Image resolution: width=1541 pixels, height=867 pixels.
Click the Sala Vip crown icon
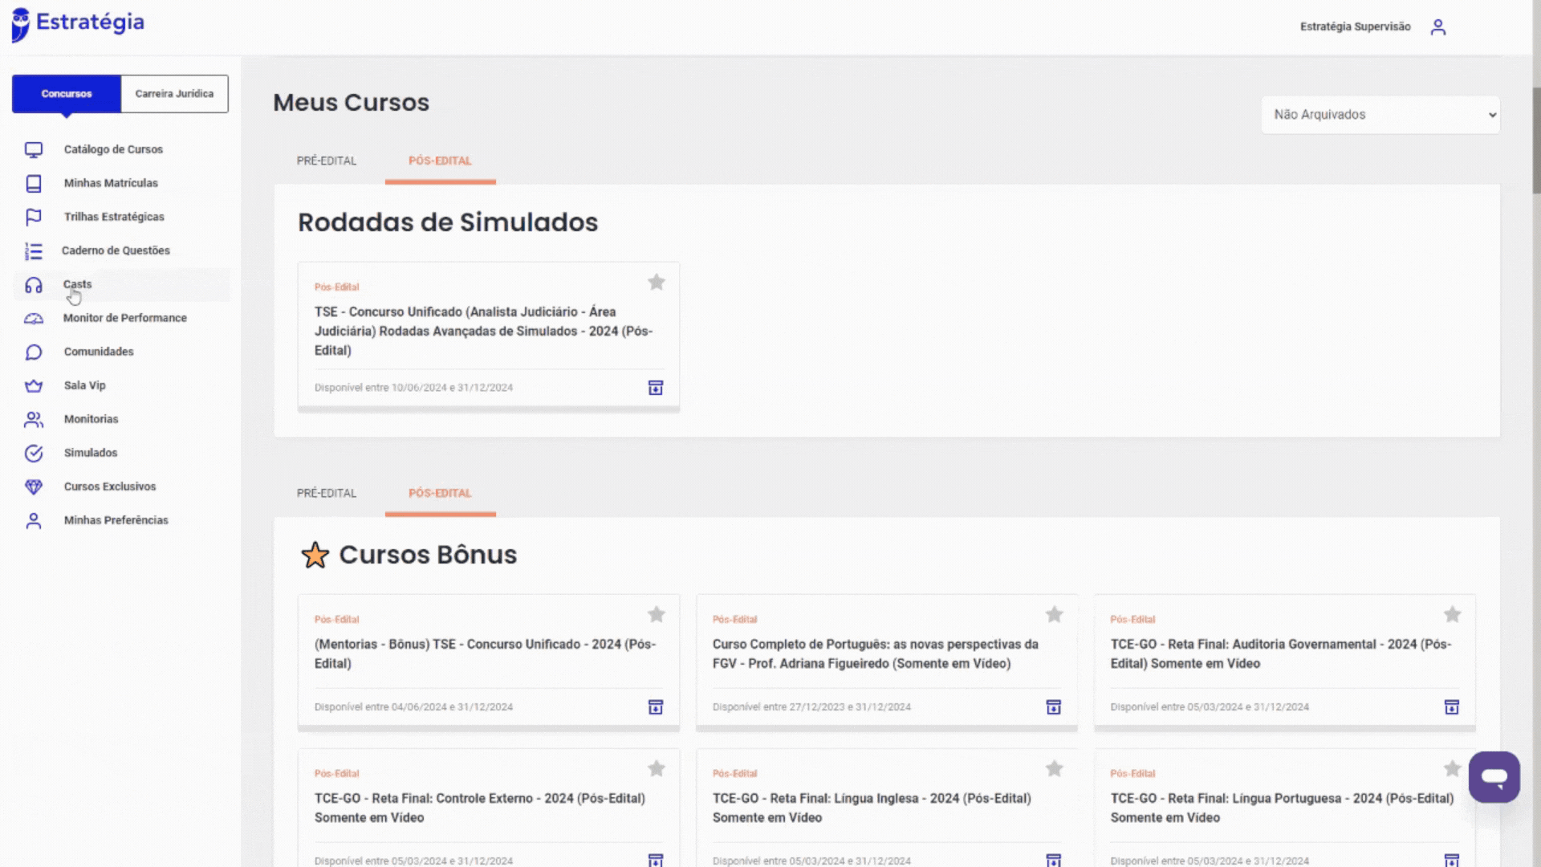pyautogui.click(x=33, y=386)
